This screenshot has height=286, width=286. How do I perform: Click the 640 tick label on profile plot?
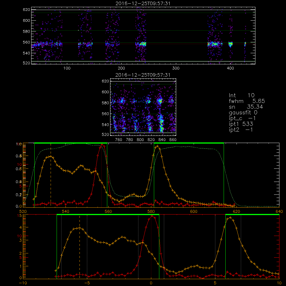(279, 211)
